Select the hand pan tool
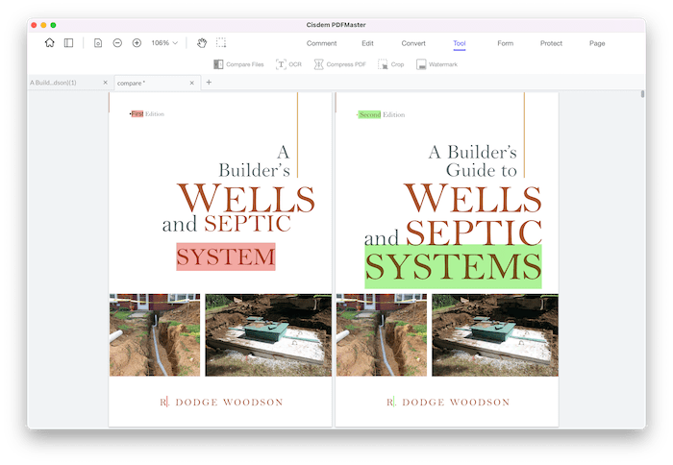The image size is (673, 465). (202, 43)
